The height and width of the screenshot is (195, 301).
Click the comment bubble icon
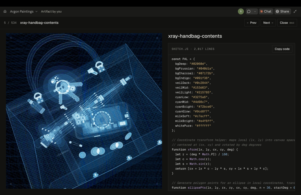(x=249, y=11)
